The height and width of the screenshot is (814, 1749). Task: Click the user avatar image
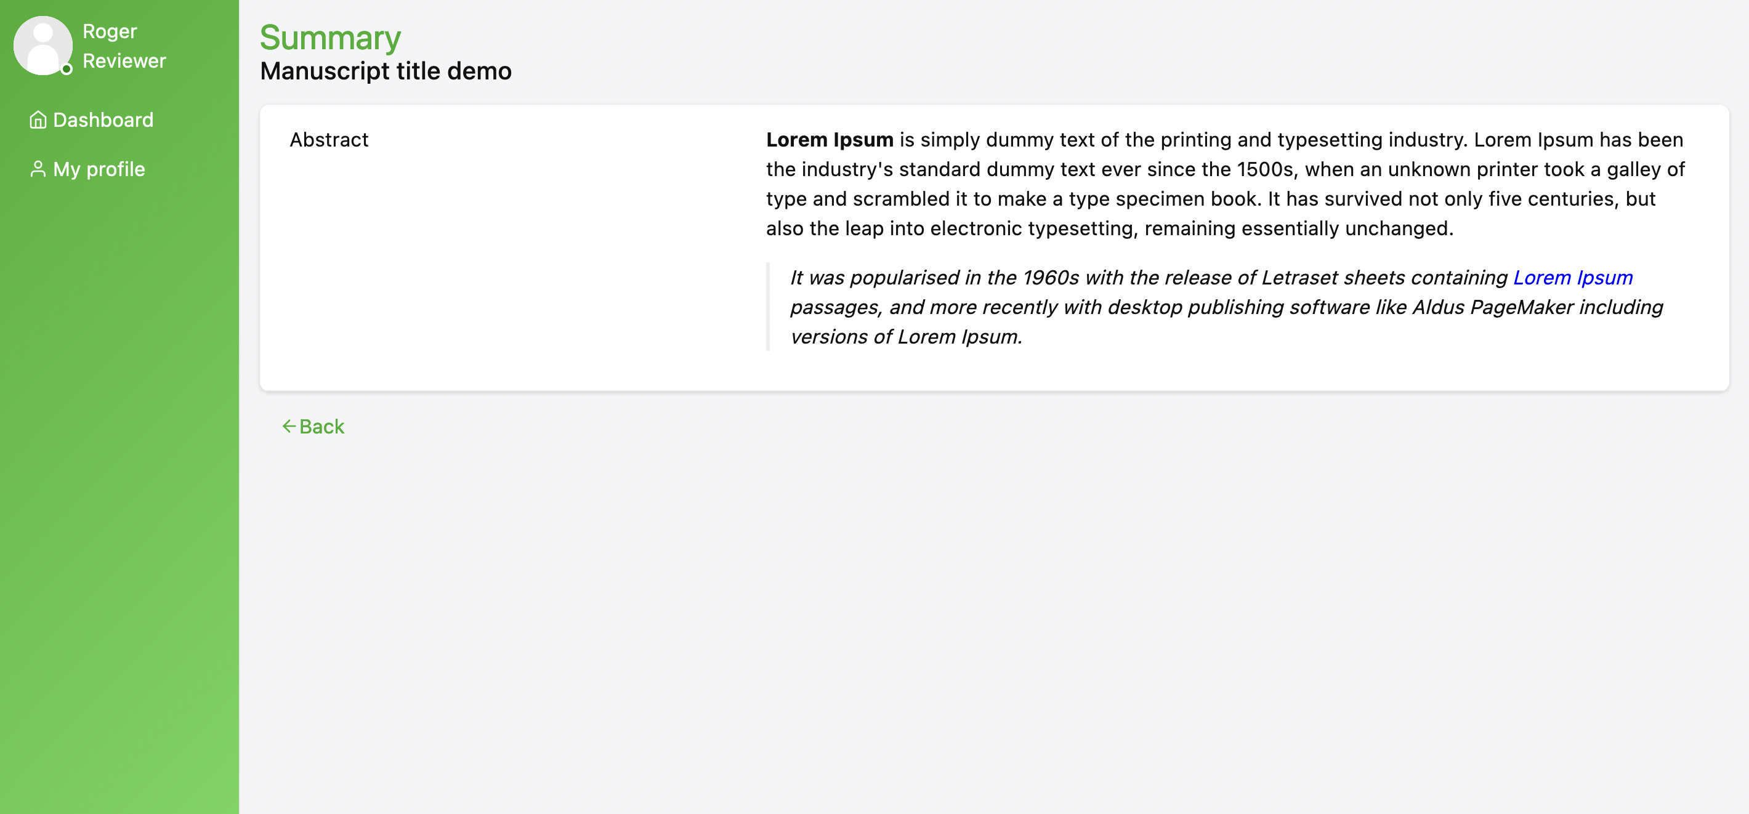pos(42,46)
